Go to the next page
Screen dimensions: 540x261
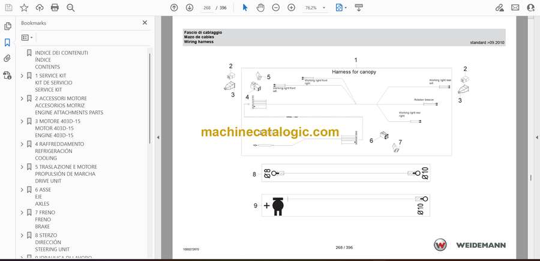[x=190, y=8]
